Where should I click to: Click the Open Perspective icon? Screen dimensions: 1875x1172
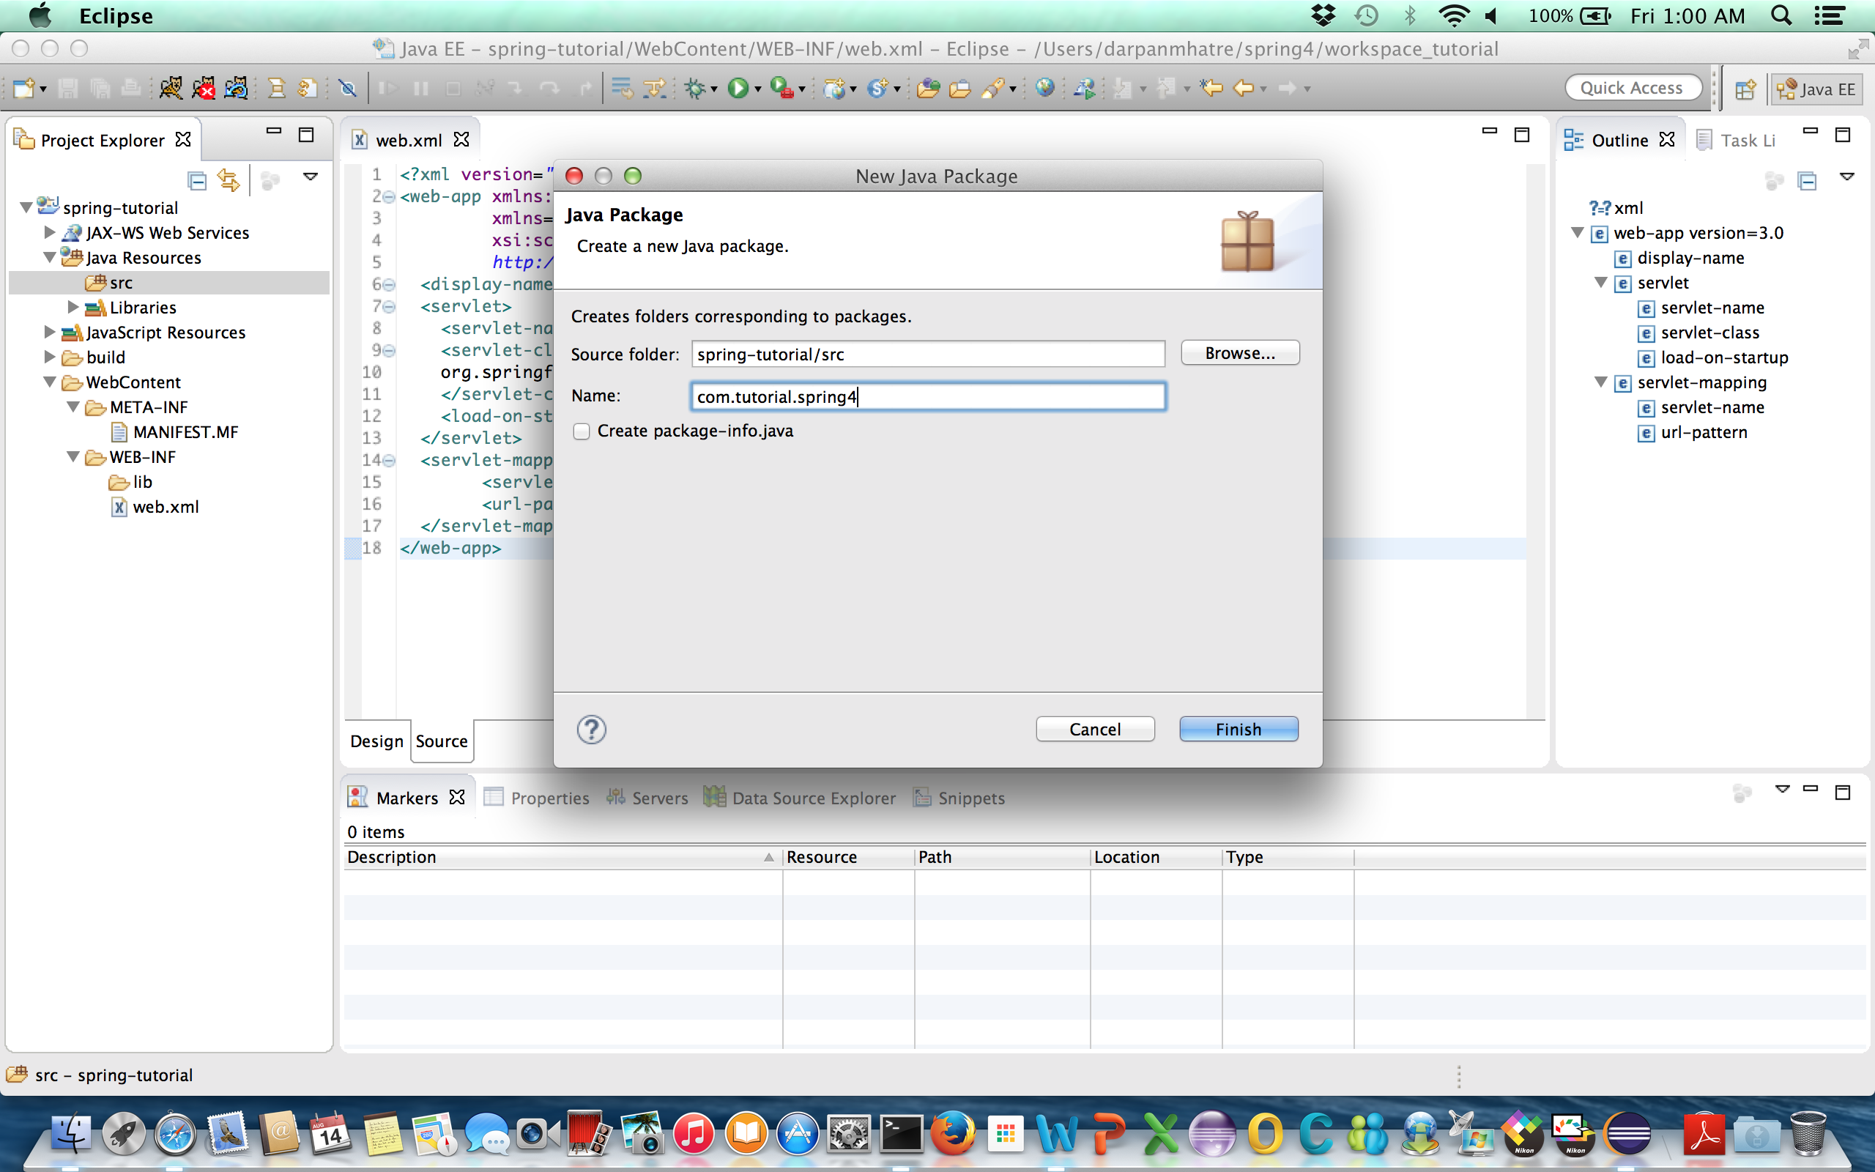[x=1745, y=89]
